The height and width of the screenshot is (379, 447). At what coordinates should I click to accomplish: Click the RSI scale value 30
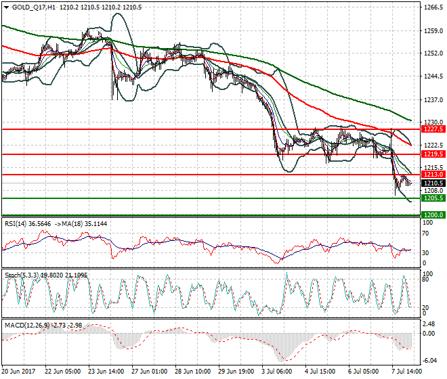(x=425, y=252)
